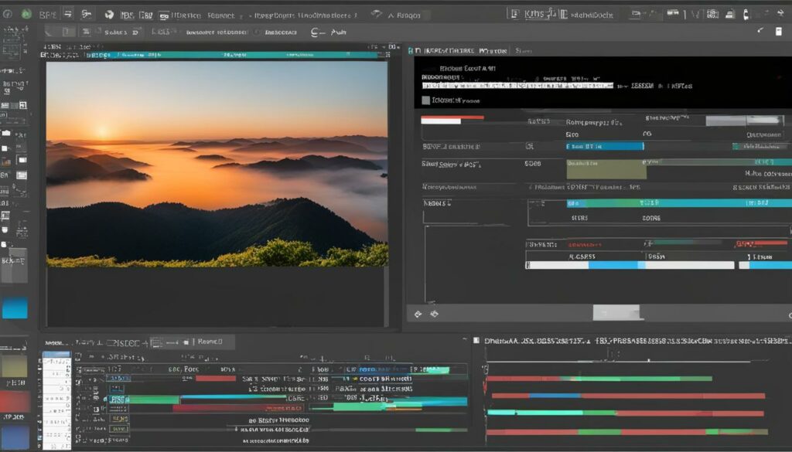Click the second diamond keyframe icon below properties
The image size is (792, 452).
[434, 314]
